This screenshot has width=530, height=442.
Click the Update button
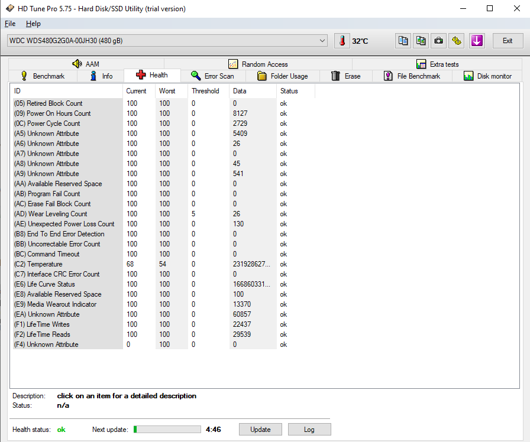pos(260,430)
